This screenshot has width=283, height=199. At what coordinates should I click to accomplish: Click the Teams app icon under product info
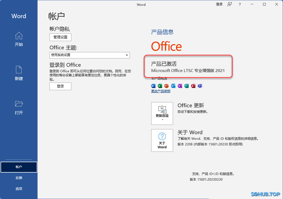200,86
